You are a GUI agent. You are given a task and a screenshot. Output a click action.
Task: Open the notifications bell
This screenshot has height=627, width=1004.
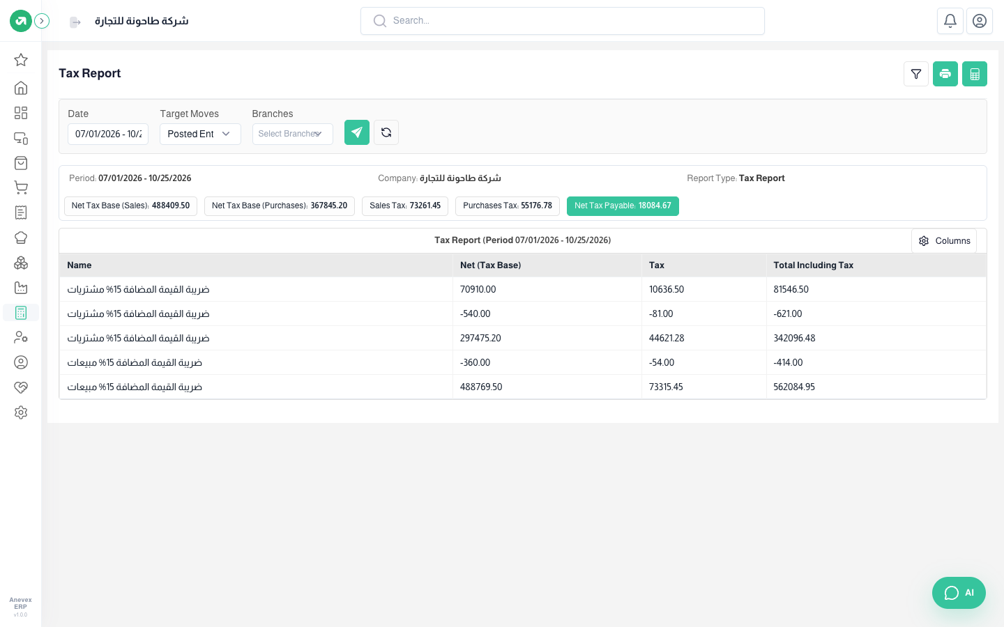tap(950, 21)
